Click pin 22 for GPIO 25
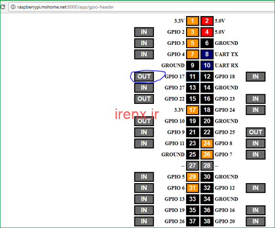This screenshot has height=228, width=275. point(207,132)
